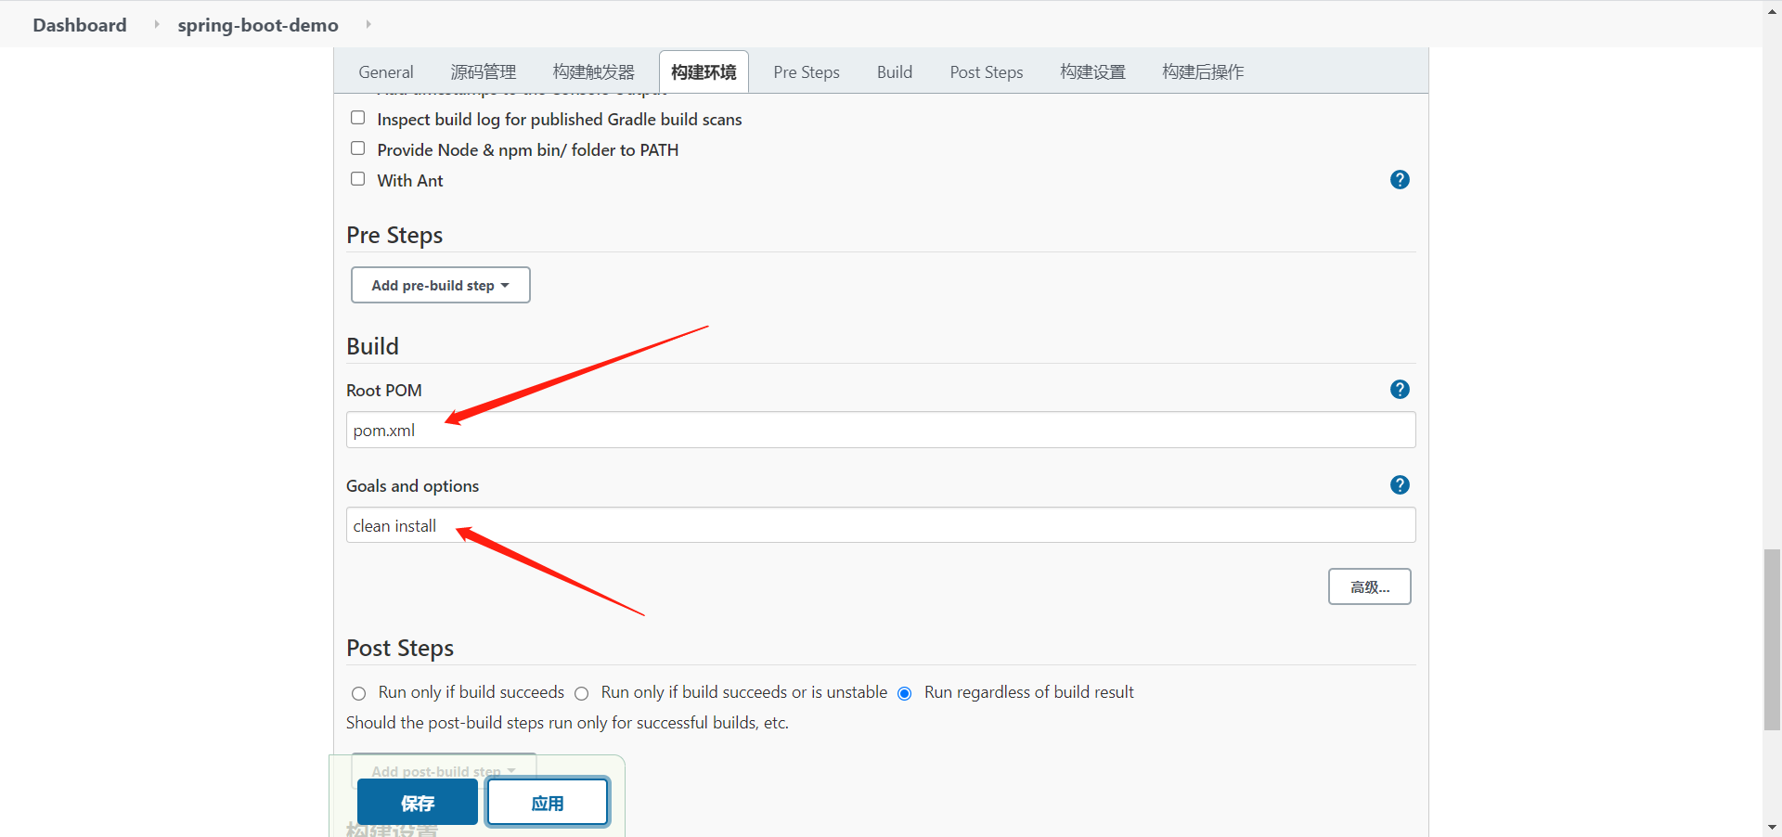Jump to the Post Steps tab
The image size is (1782, 837).
pos(987,72)
